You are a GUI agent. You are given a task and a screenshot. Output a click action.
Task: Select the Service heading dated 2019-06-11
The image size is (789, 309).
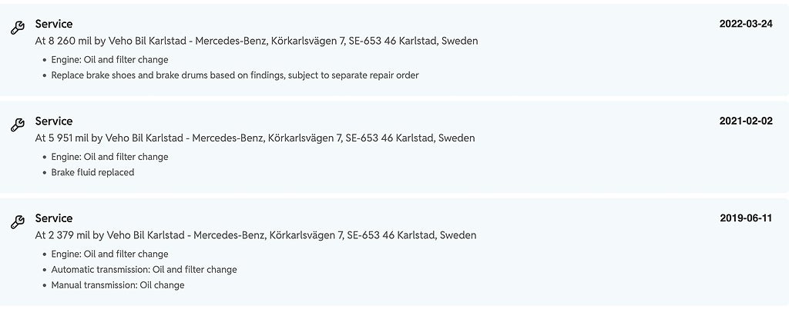54,218
